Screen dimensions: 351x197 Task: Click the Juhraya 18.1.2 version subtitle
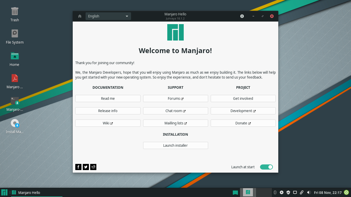(175, 18)
